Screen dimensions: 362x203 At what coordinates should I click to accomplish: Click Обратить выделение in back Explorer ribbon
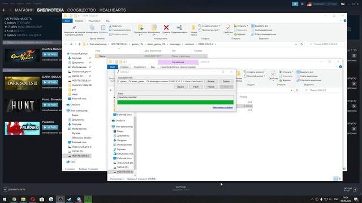[264, 34]
